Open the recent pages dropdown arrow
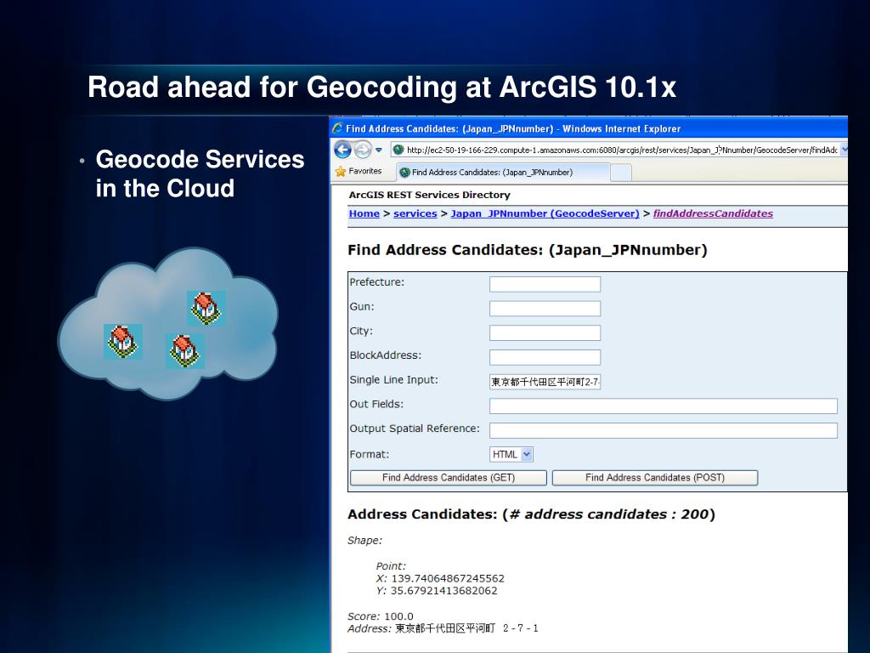 (378, 150)
